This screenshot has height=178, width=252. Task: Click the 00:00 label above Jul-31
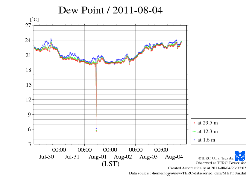click(x=59, y=150)
